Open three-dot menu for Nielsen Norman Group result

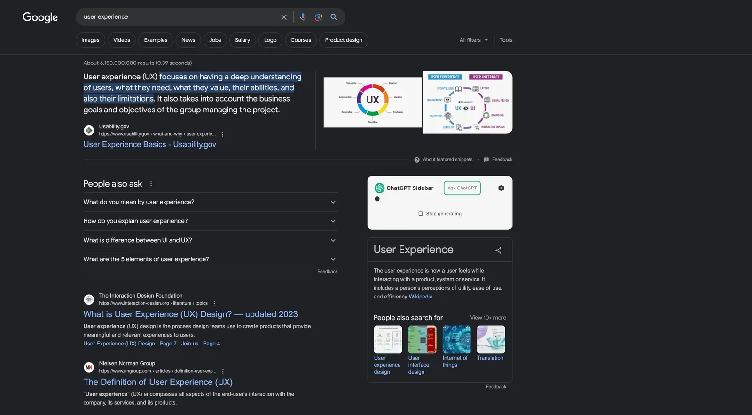click(x=223, y=371)
